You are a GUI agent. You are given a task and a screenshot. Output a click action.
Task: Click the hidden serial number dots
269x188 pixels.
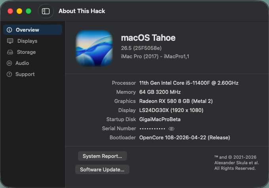pos(152,129)
